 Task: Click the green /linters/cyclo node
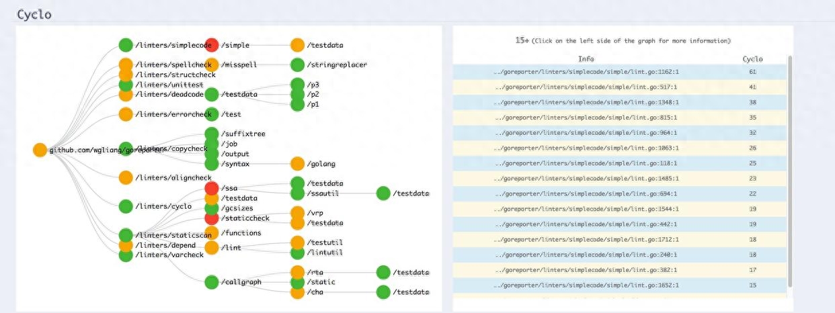click(126, 206)
